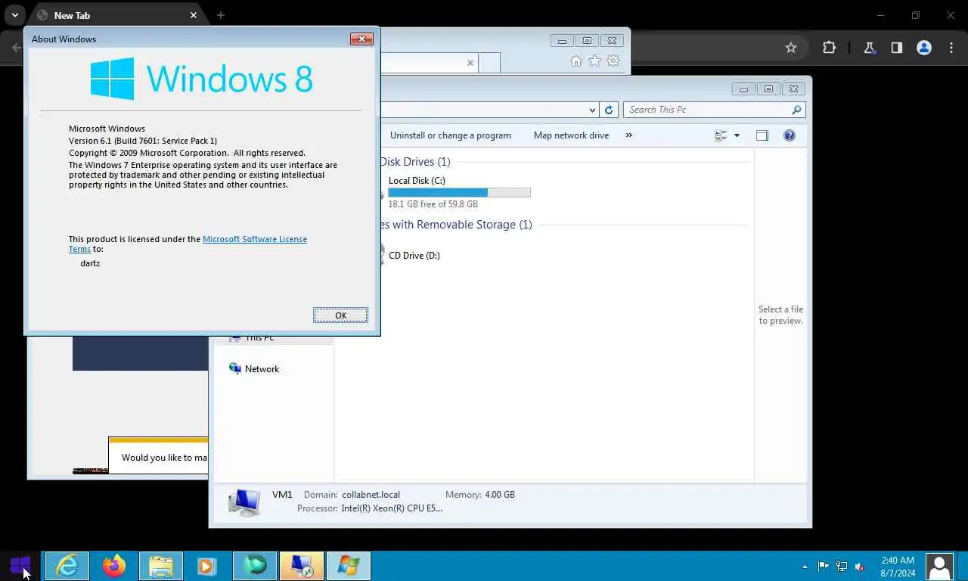Click the muted volume tray icon
968x581 pixels.
pos(860,567)
